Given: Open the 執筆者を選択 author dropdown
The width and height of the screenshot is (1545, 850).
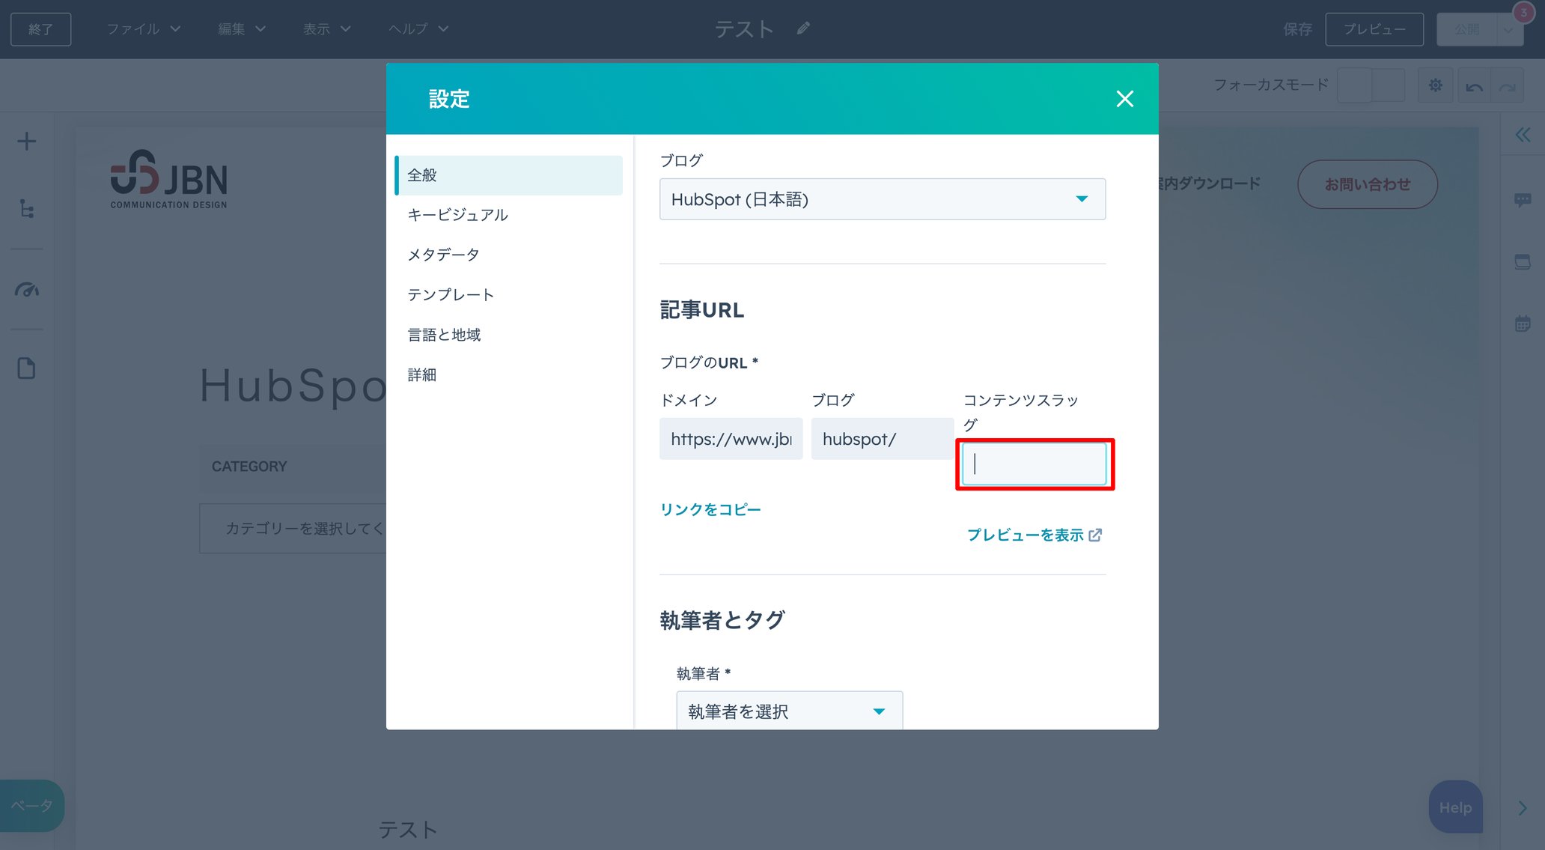Looking at the screenshot, I should tap(787, 711).
